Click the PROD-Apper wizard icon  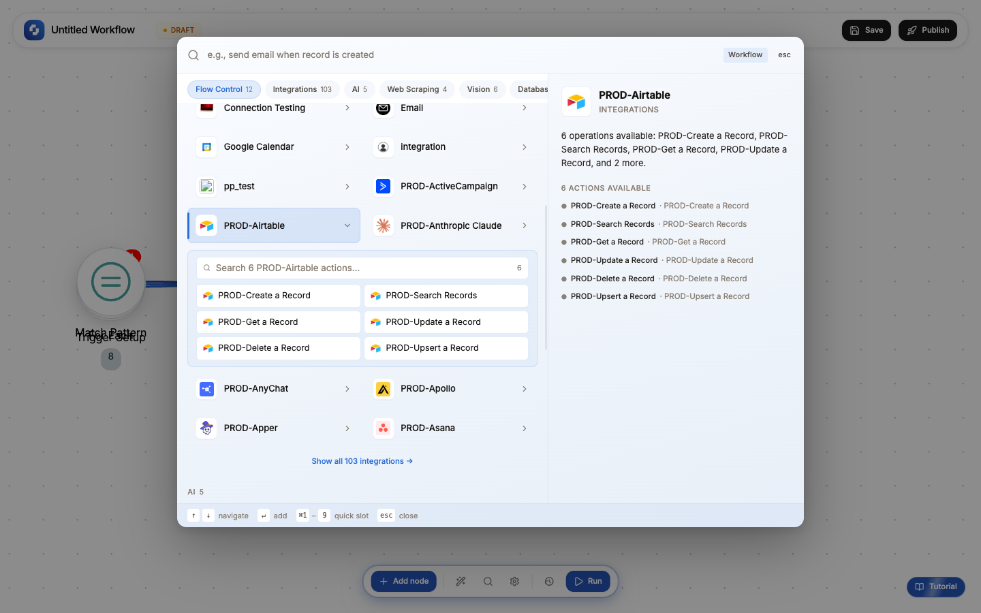[x=206, y=428]
